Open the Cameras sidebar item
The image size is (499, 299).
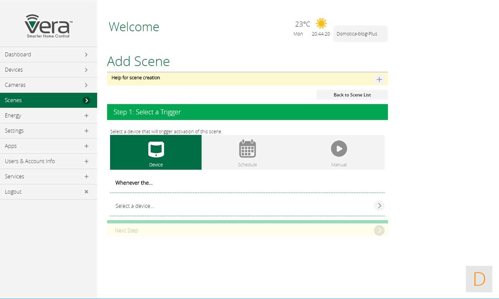[48, 85]
